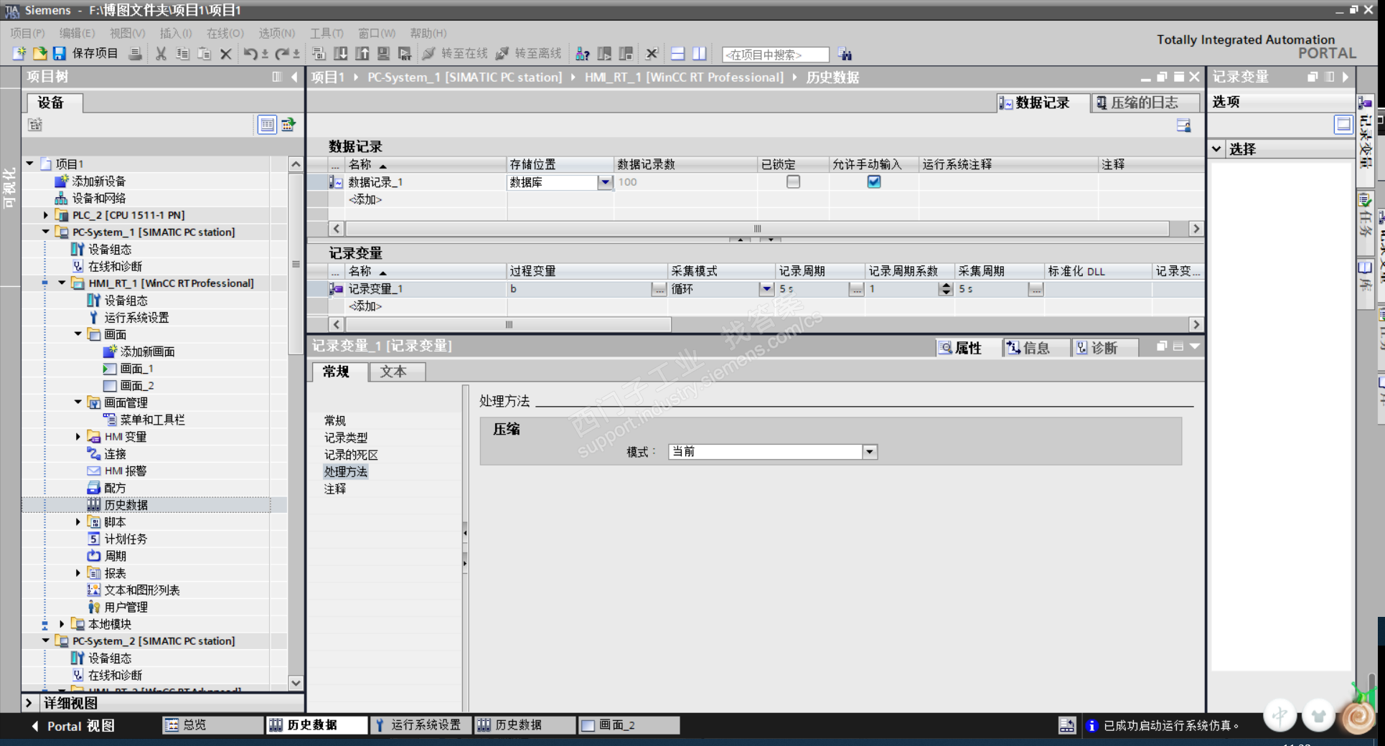Screen dimensions: 1385x746
Task: Click the start CPU icon
Action: [604, 54]
